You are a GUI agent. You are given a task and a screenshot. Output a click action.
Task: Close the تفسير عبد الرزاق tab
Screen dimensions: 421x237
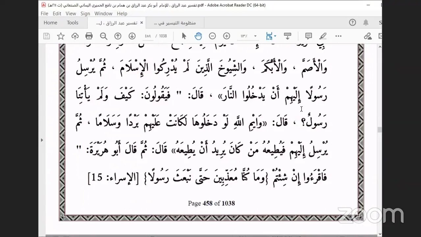pyautogui.click(x=142, y=23)
